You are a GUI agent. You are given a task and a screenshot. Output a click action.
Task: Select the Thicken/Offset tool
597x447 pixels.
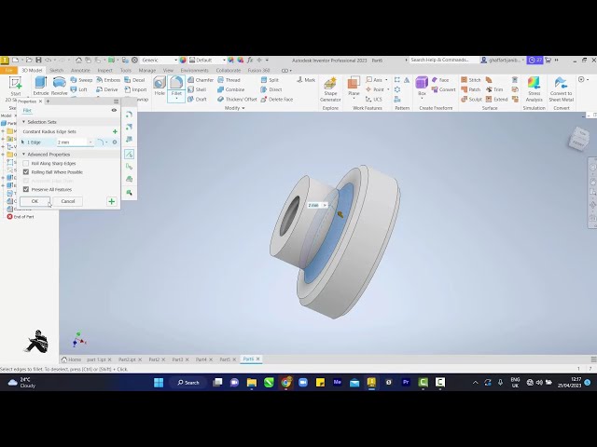(x=237, y=99)
